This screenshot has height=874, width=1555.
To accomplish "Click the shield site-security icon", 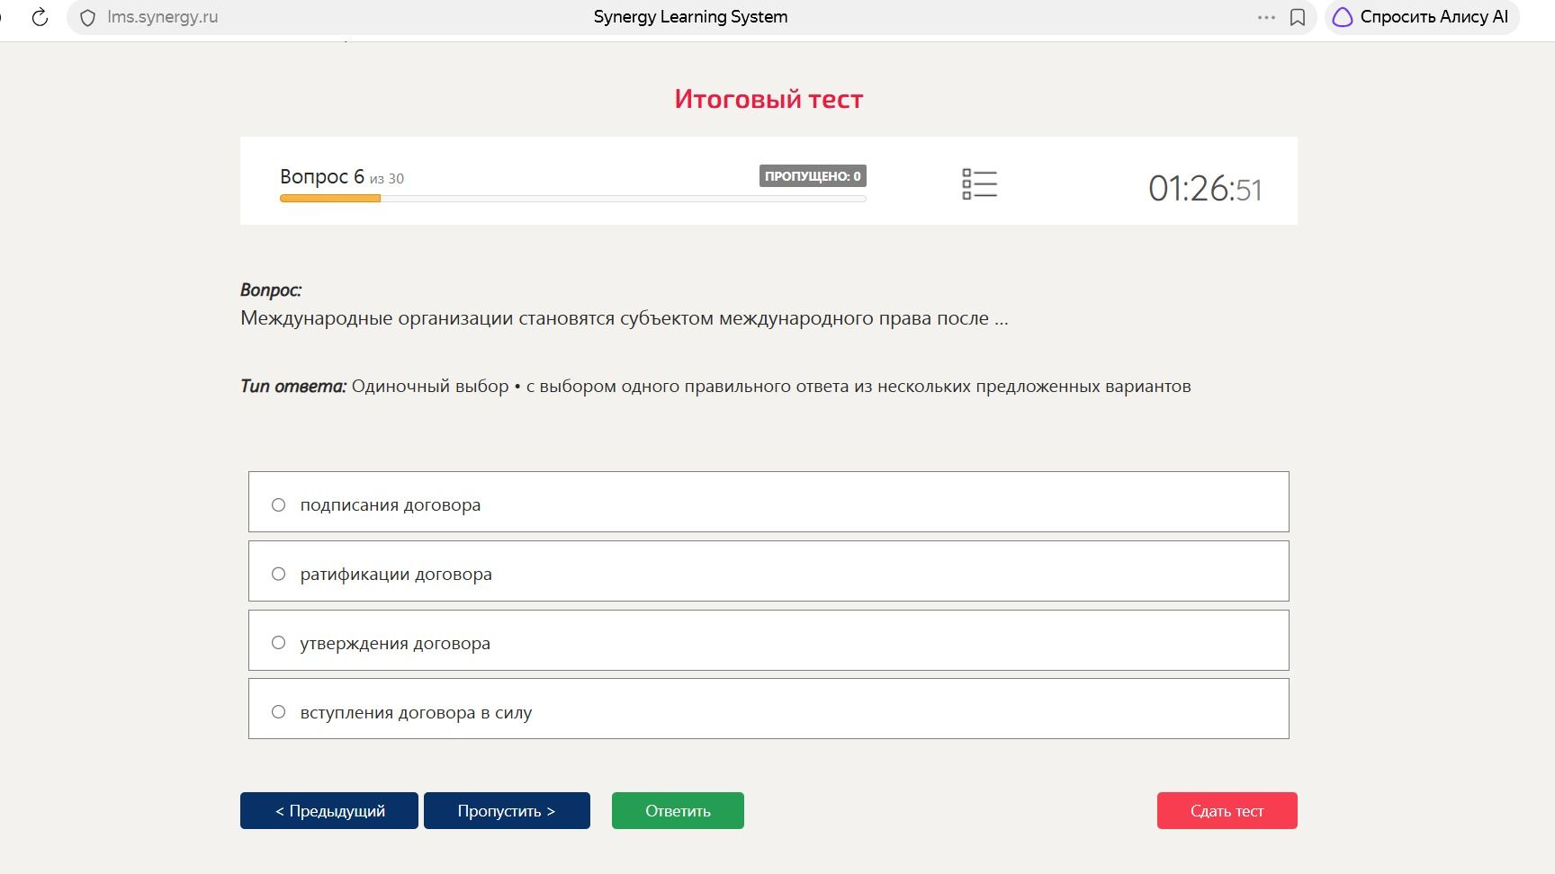I will coord(87,18).
